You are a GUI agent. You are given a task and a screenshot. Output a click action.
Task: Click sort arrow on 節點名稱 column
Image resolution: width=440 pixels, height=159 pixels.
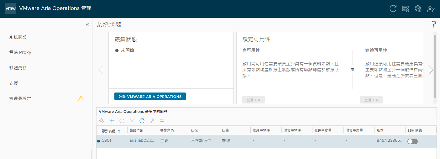coord(119,131)
